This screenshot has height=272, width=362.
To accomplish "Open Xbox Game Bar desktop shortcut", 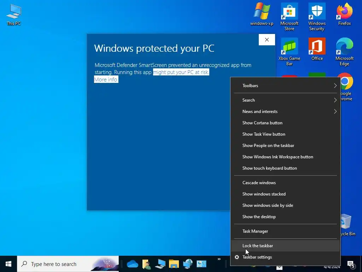I will click(x=289, y=52).
